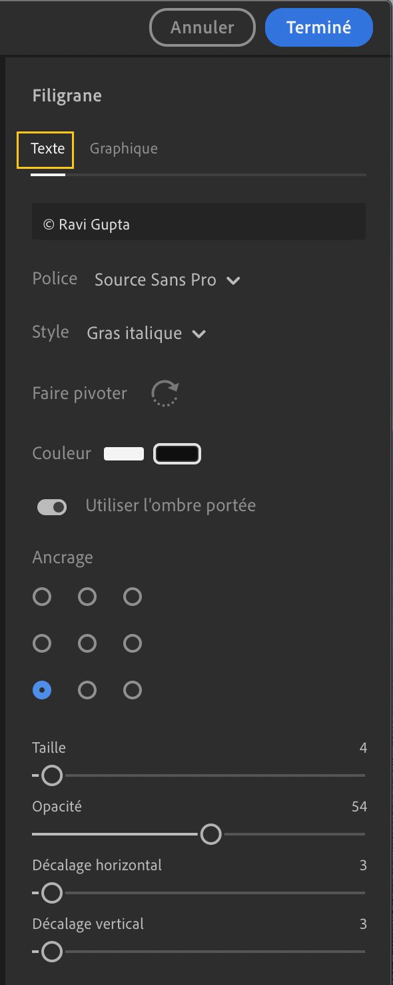The height and width of the screenshot is (985, 393).
Task: Disable the Utiliser l'ombre portée toggle
Action: [51, 507]
